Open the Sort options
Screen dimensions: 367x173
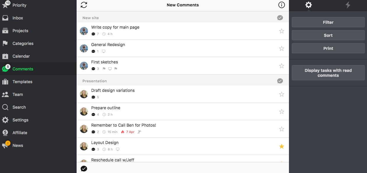coord(328,35)
